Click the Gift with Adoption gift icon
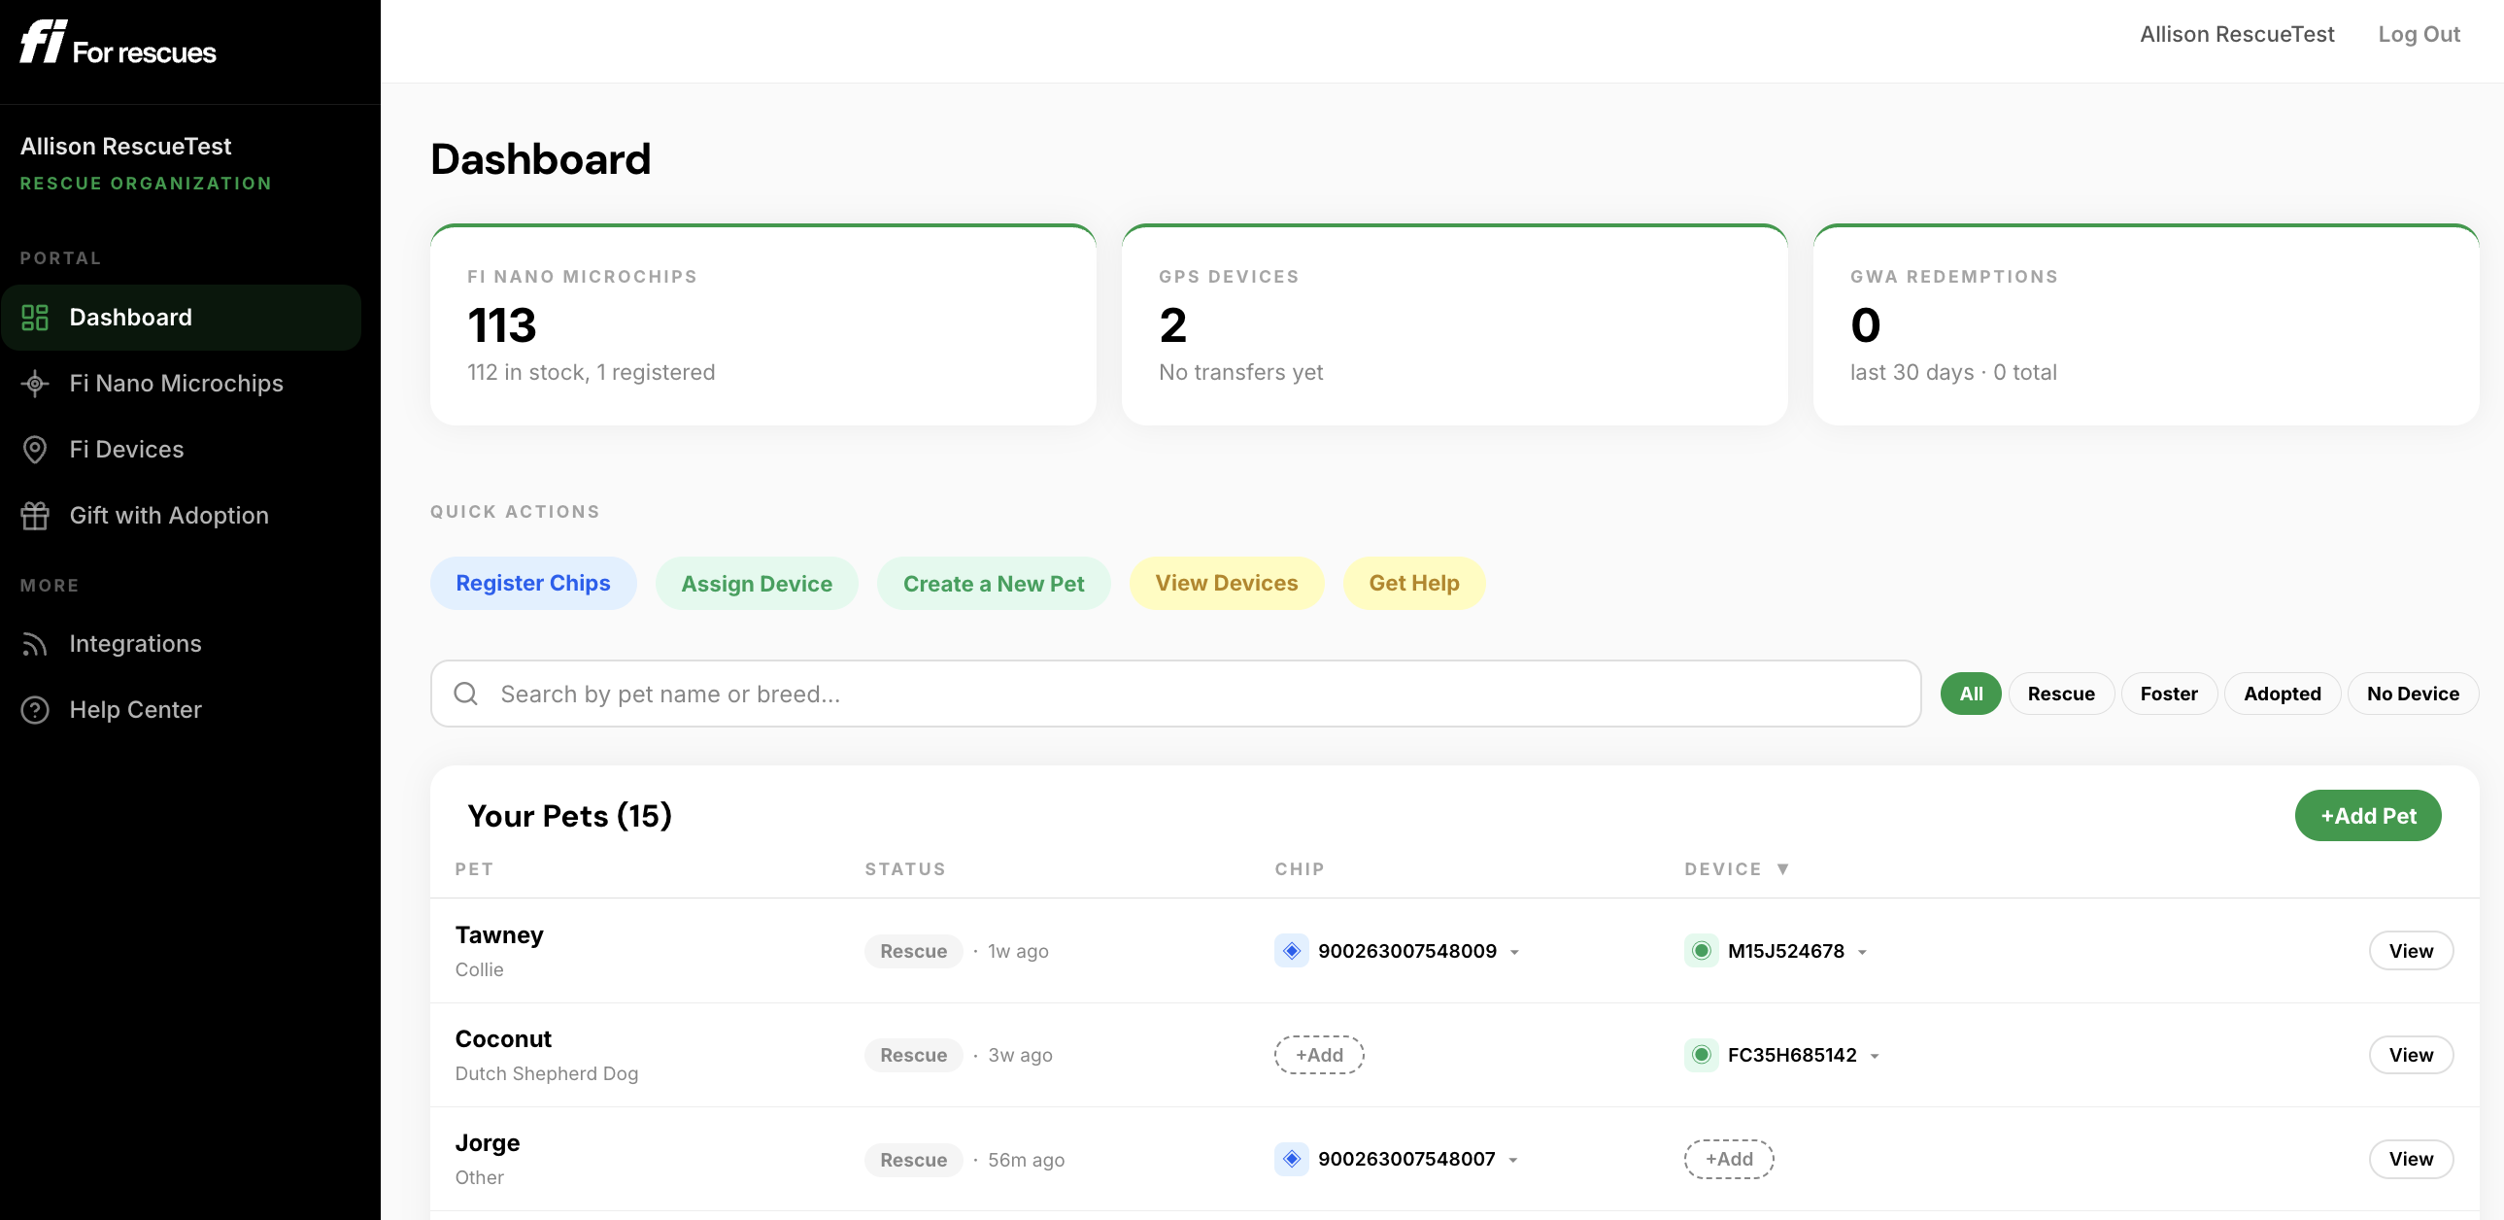 [35, 515]
